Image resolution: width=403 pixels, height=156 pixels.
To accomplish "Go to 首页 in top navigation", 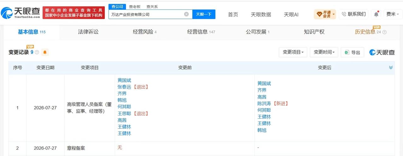I will [x=233, y=14].
